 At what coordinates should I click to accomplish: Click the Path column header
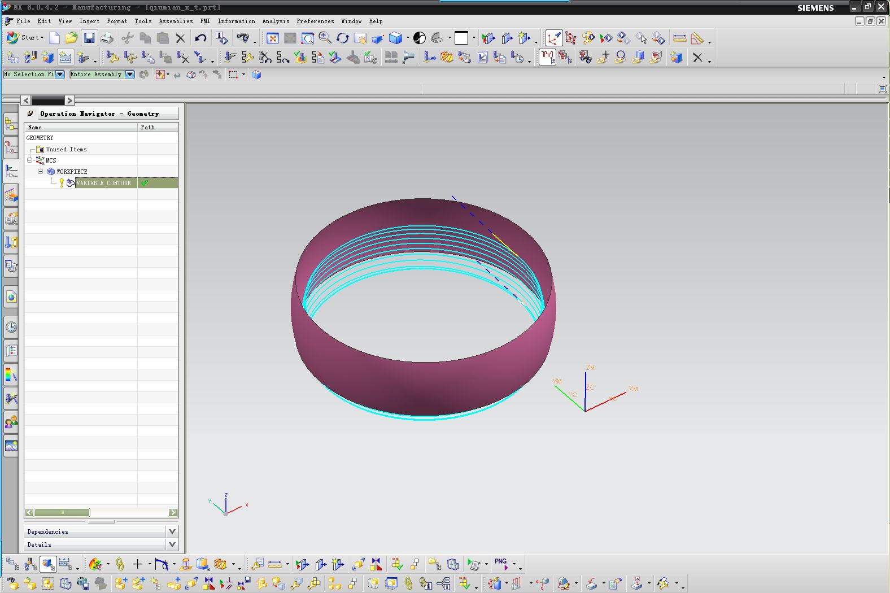[158, 127]
